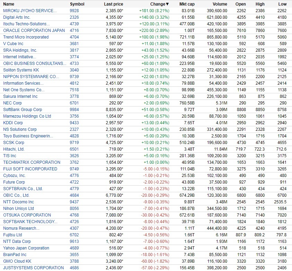Open OTSUKA CORPORATION link

(27, 215)
